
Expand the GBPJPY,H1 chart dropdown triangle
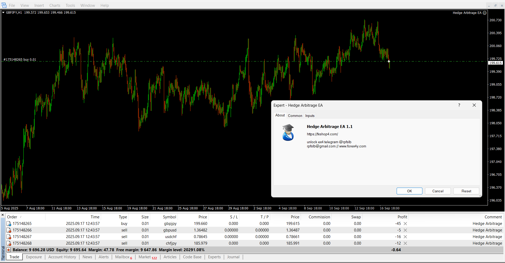(3, 12)
